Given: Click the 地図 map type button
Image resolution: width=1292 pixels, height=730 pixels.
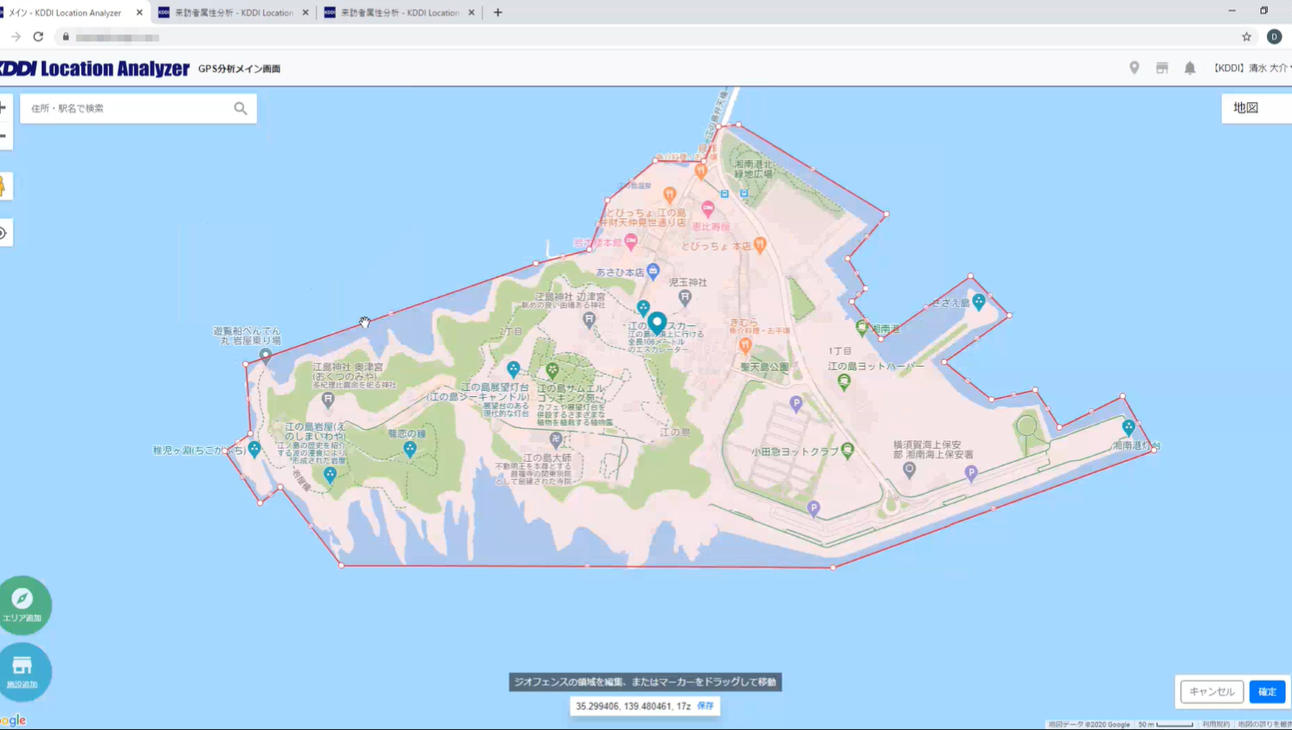Looking at the screenshot, I should tap(1256, 108).
